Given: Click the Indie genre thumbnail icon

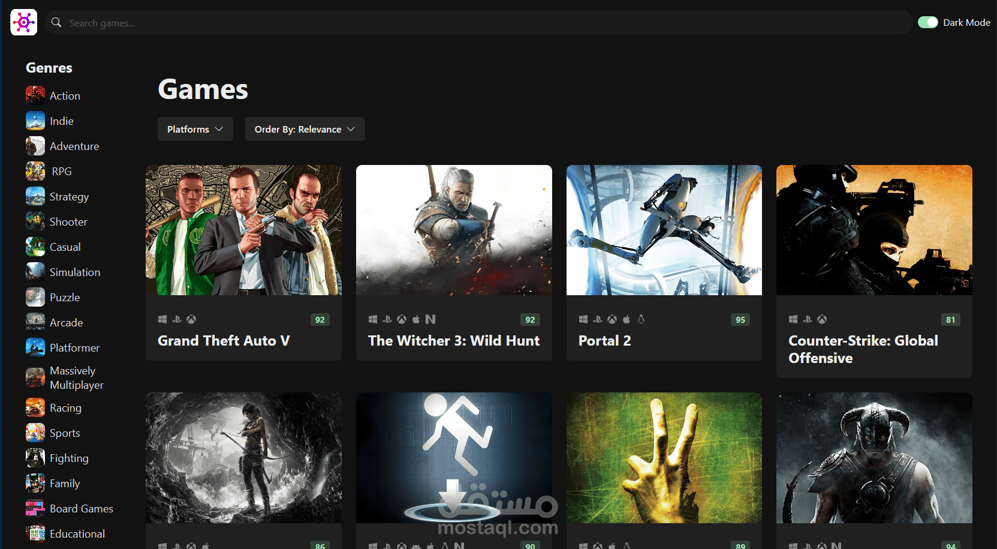Looking at the screenshot, I should [35, 121].
